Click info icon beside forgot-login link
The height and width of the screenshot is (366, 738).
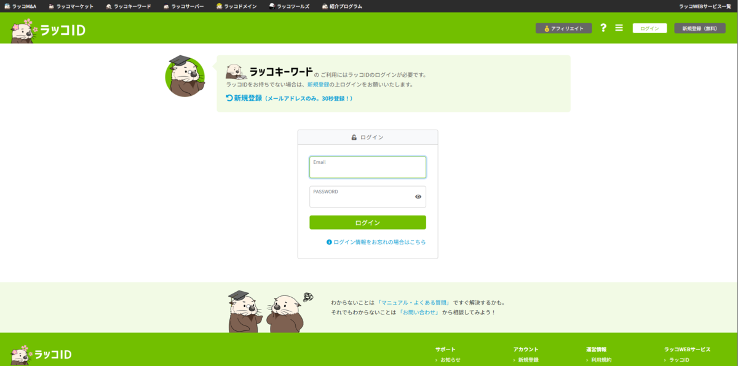coord(329,243)
